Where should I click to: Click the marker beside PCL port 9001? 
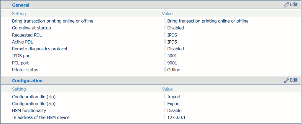tap(165, 63)
